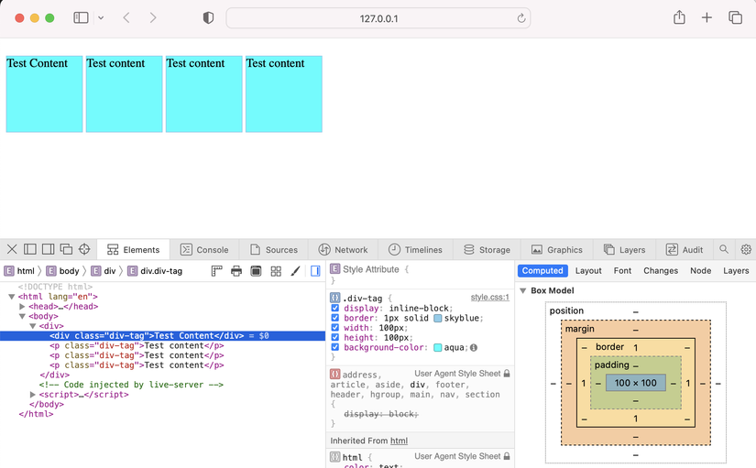Select body in the DOM breadcrumb
Viewport: 756px width, 468px height.
(62, 271)
